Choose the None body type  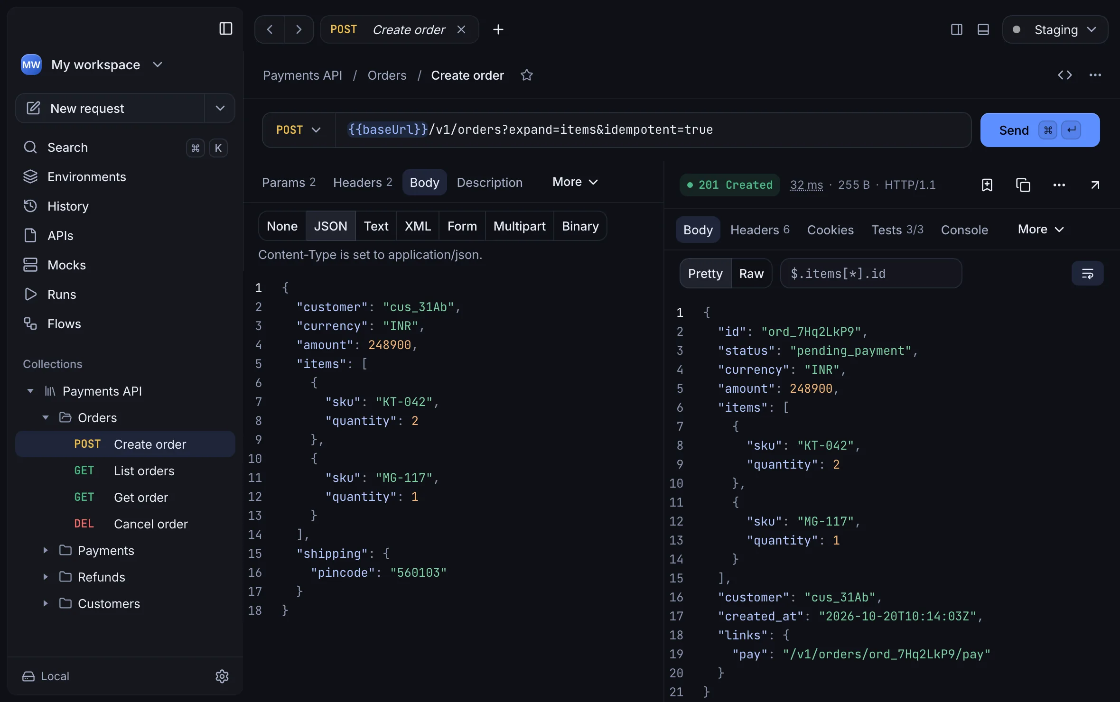coord(282,226)
